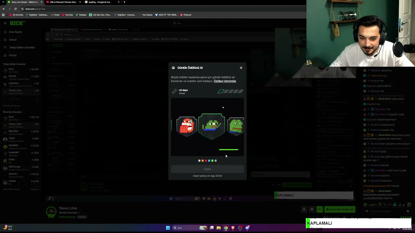Expand Daha Fazla Göster under followed channels
Viewport: 415px width, 233px height.
pyautogui.click(x=11, y=106)
